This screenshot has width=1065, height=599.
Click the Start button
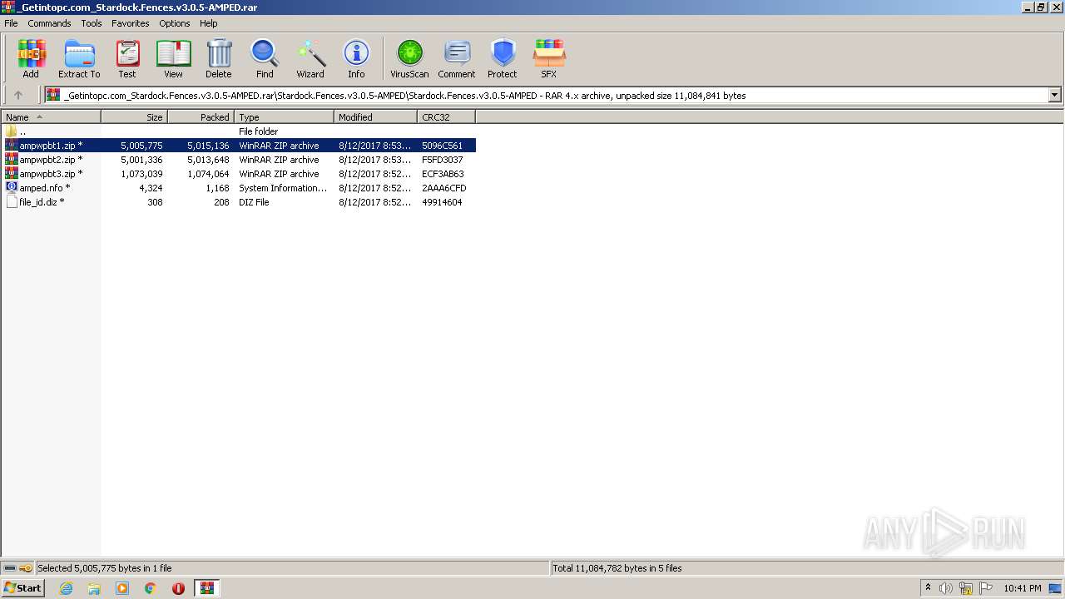[x=22, y=588]
